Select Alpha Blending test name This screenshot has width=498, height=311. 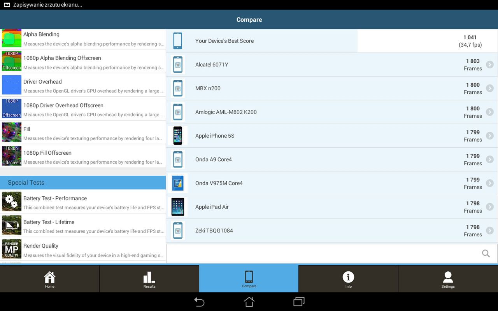(x=41, y=34)
